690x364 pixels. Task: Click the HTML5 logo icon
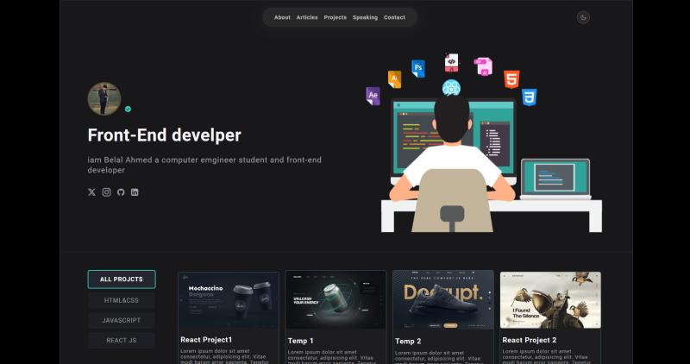coord(511,79)
